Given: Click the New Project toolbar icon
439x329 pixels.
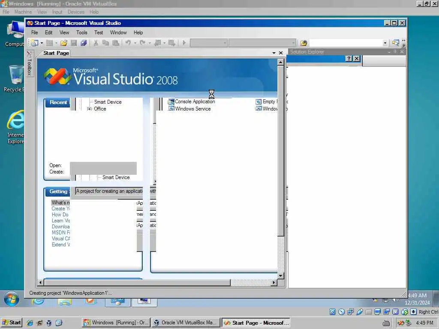Looking at the screenshot, I should pos(35,43).
